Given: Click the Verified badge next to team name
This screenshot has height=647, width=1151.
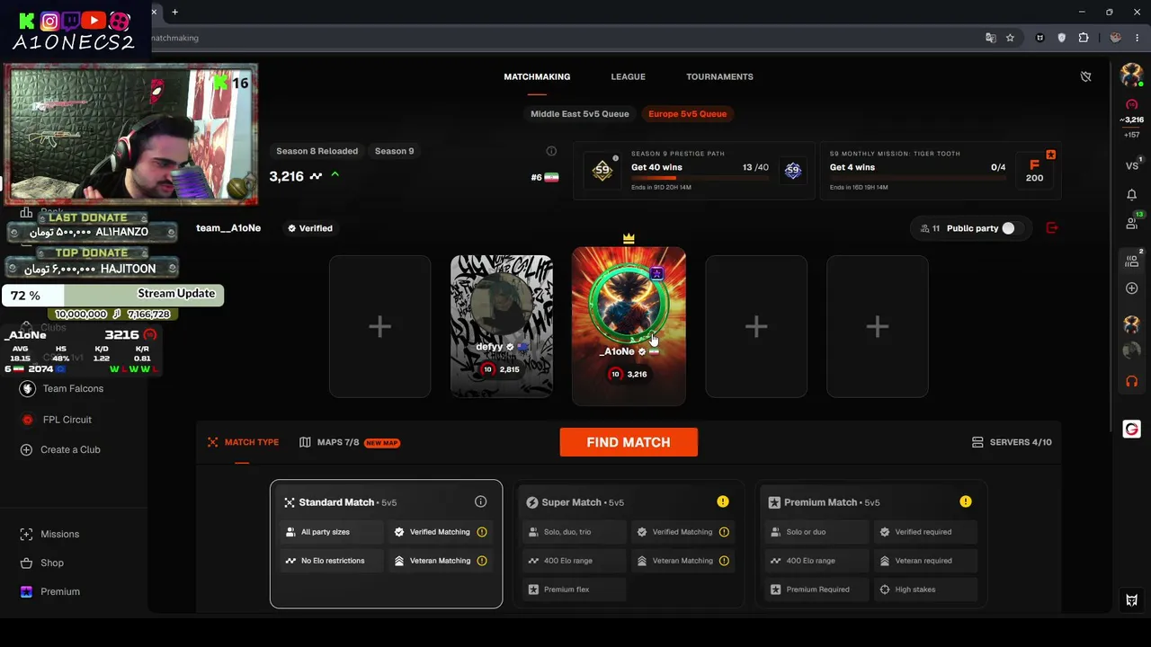Looking at the screenshot, I should tap(309, 228).
